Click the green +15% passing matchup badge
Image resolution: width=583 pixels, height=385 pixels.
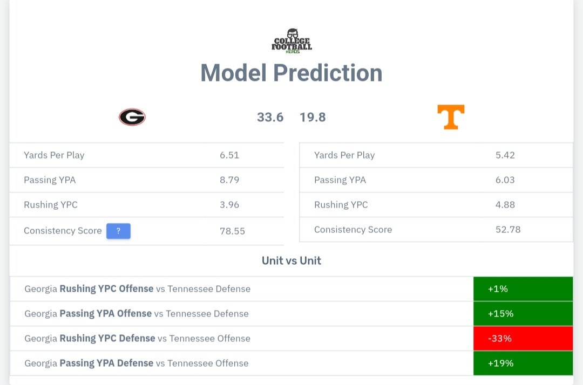click(x=523, y=313)
